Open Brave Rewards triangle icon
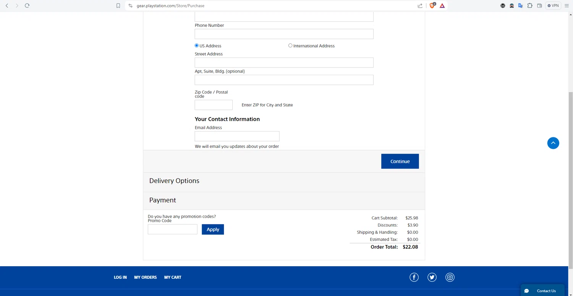573x296 pixels. click(442, 6)
